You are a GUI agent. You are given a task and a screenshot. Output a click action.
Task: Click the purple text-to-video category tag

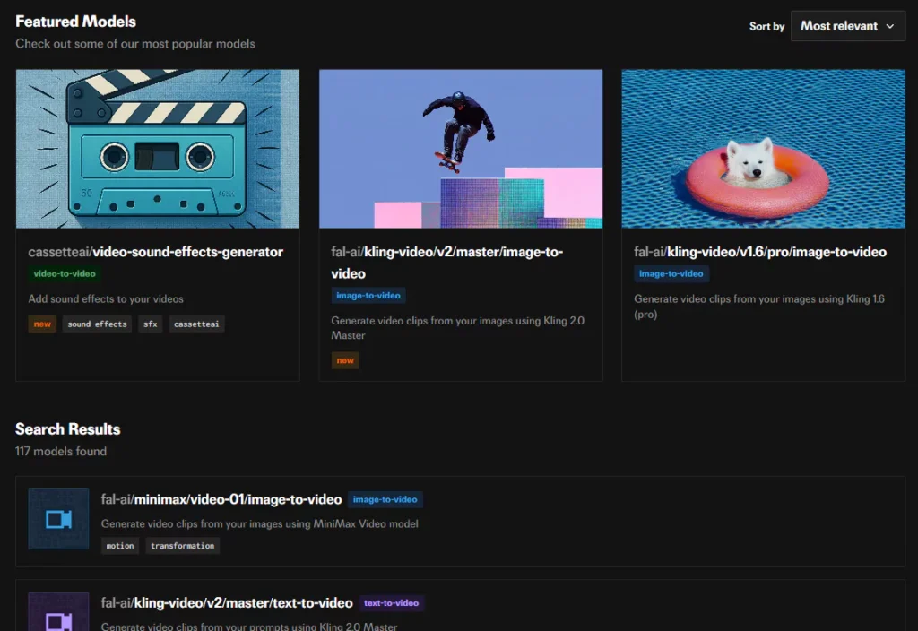tap(391, 603)
